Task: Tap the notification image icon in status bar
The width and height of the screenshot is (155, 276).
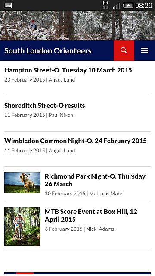Action: click(x=8, y=6)
